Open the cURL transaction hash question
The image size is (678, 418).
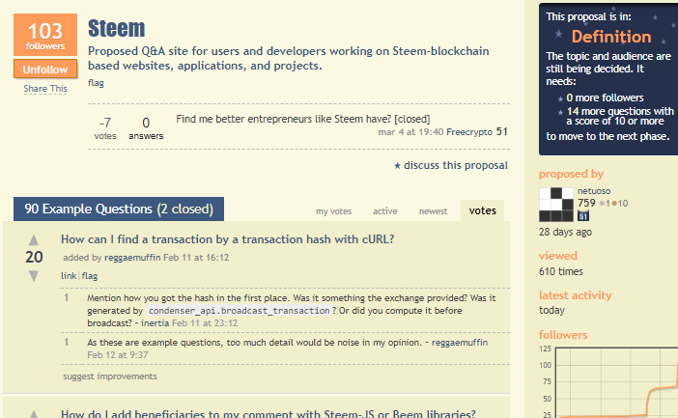[x=227, y=239]
